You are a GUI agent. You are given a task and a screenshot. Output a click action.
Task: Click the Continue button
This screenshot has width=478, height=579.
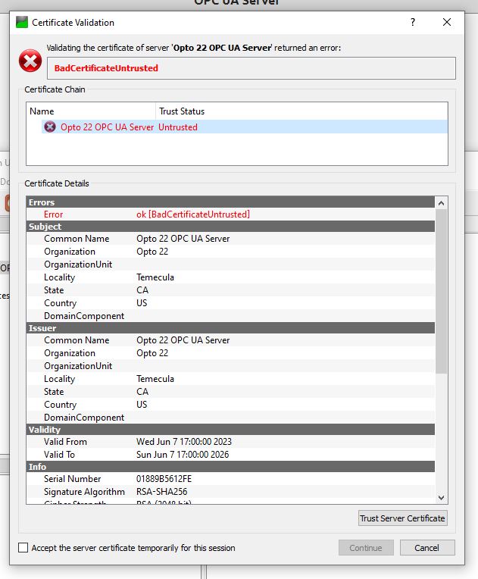pos(366,548)
